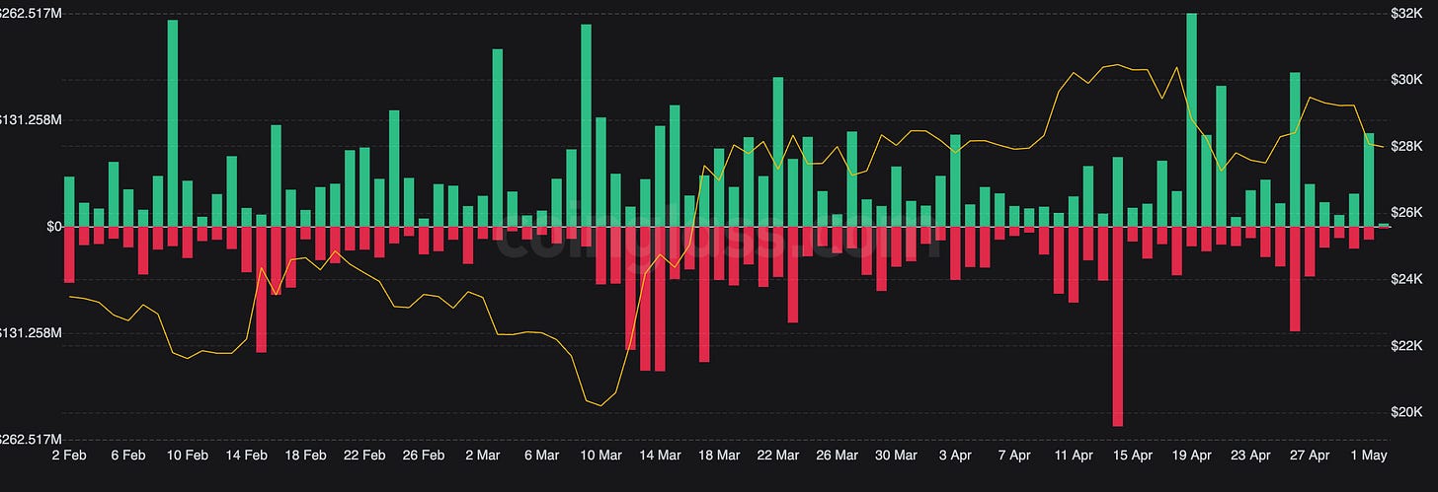The width and height of the screenshot is (1438, 492).
Task: Select the "6 Feb" x-axis label
Action: tap(128, 456)
